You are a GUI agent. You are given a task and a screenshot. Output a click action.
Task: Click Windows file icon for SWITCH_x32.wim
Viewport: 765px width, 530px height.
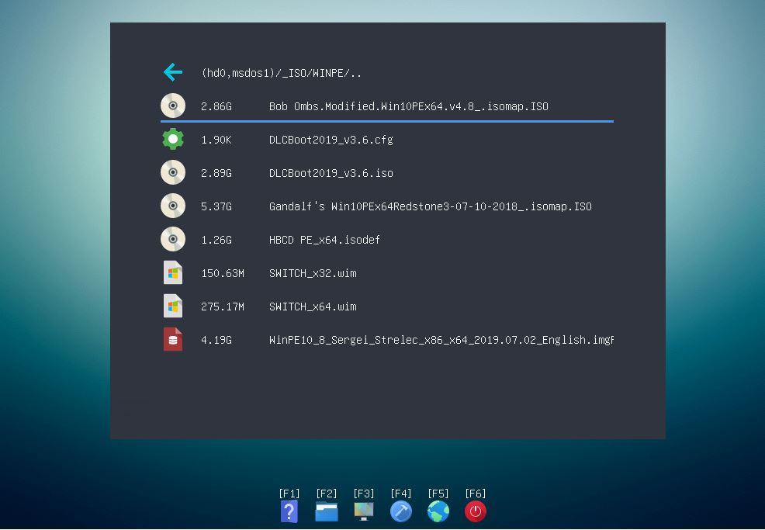coord(173,272)
